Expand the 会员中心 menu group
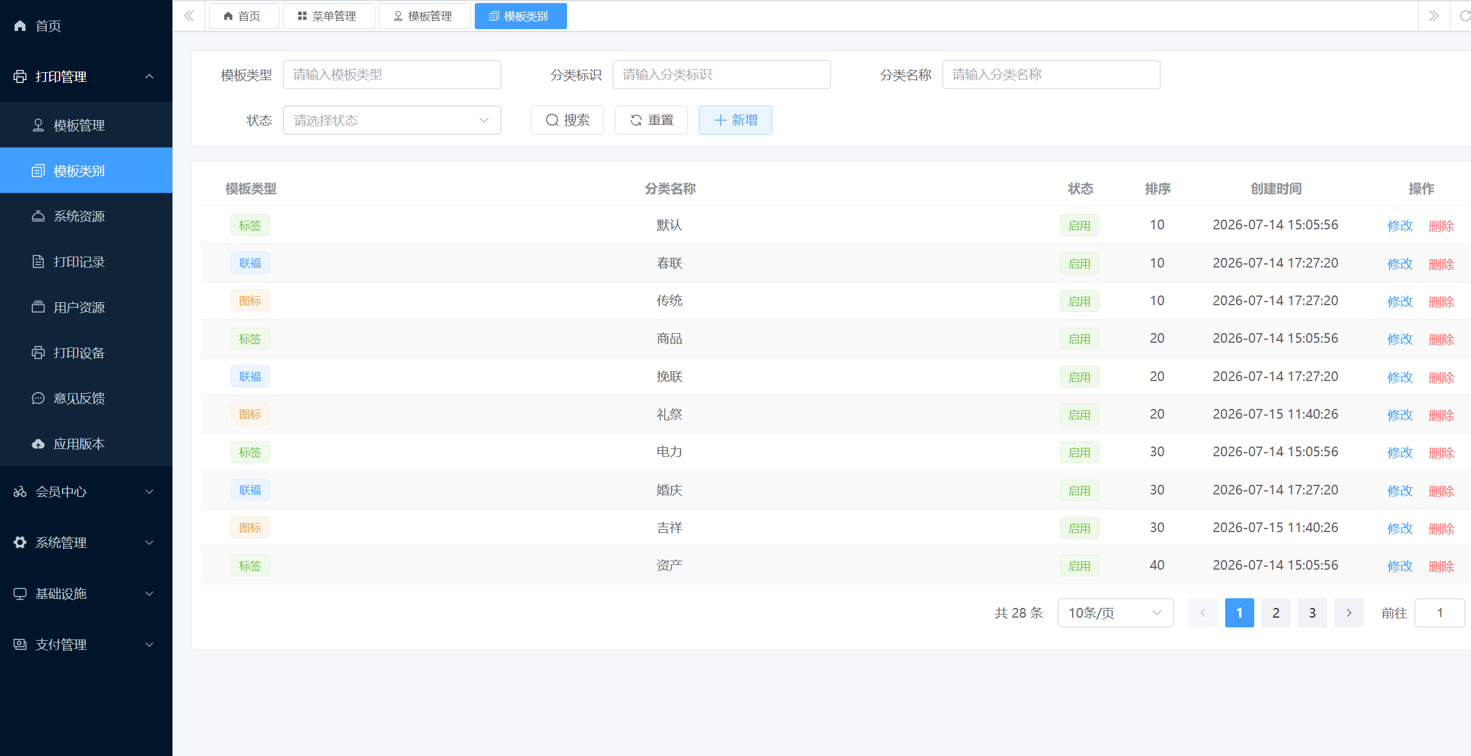This screenshot has width=1471, height=756. point(149,491)
